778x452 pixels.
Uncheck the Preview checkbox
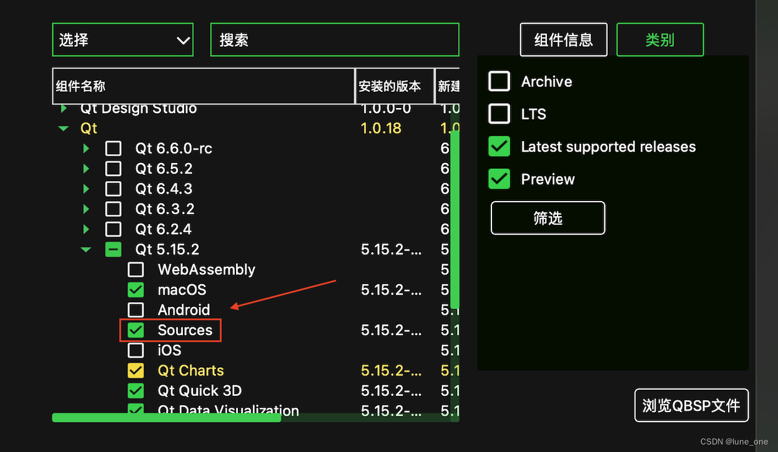coord(500,179)
